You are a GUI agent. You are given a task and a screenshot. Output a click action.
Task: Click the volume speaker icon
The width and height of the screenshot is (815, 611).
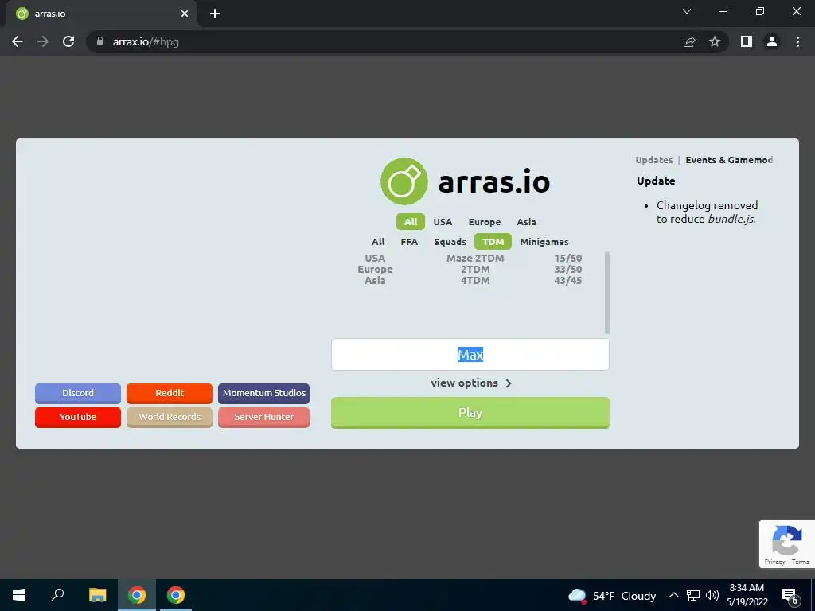tap(712, 595)
